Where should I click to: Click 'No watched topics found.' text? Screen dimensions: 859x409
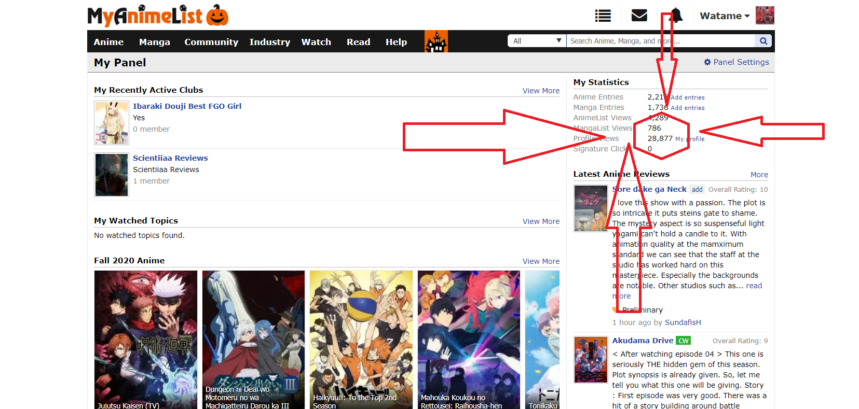coord(139,235)
